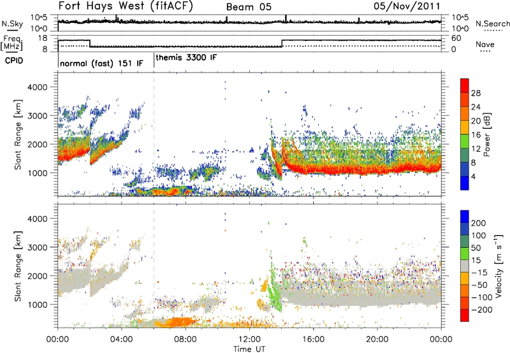Click the 'Power [dB]' colorbar label
The height and width of the screenshot is (353, 510).
[486, 134]
